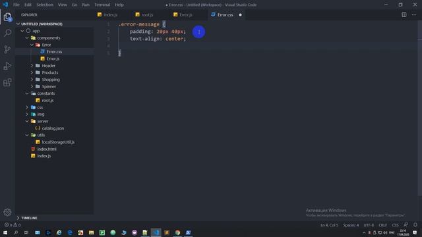The width and height of the screenshot is (422, 237).
Task: Open the Extensions view
Action: click(7, 82)
